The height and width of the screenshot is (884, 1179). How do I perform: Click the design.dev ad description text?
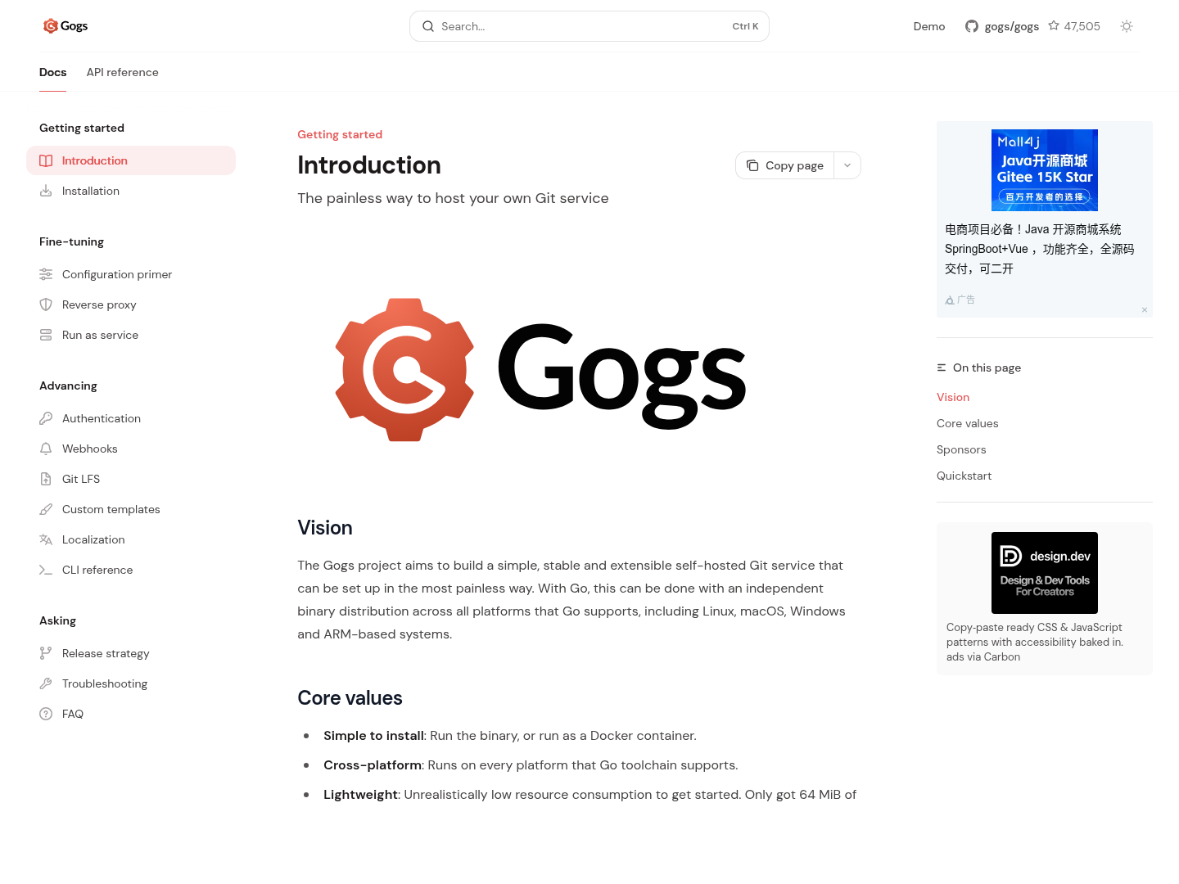(1035, 634)
